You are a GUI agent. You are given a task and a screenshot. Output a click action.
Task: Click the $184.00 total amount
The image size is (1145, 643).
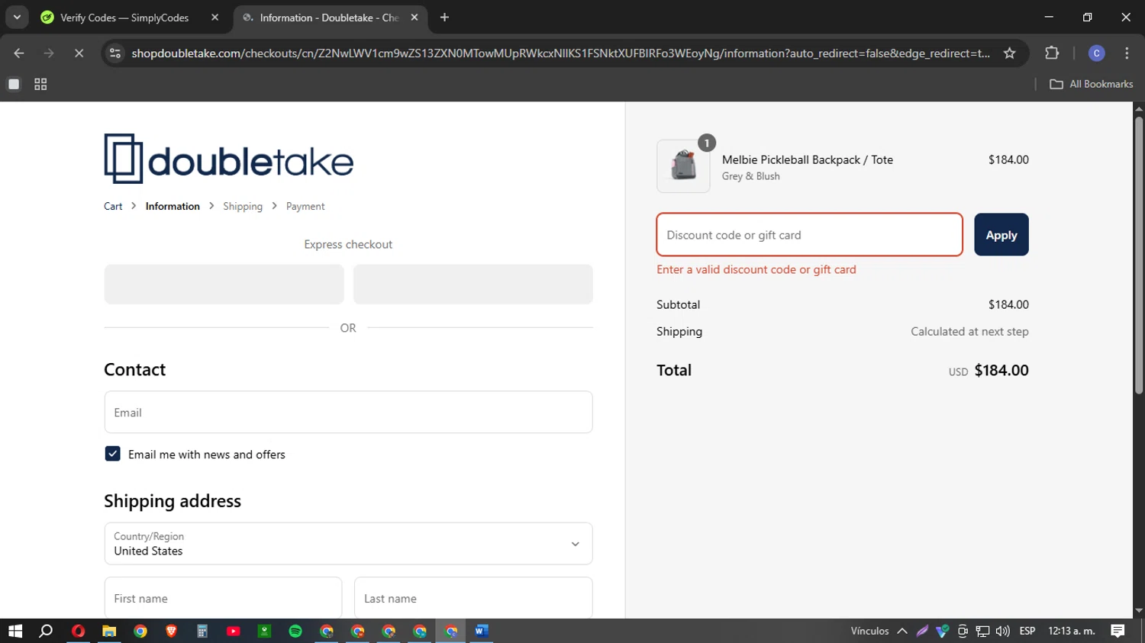(1001, 371)
